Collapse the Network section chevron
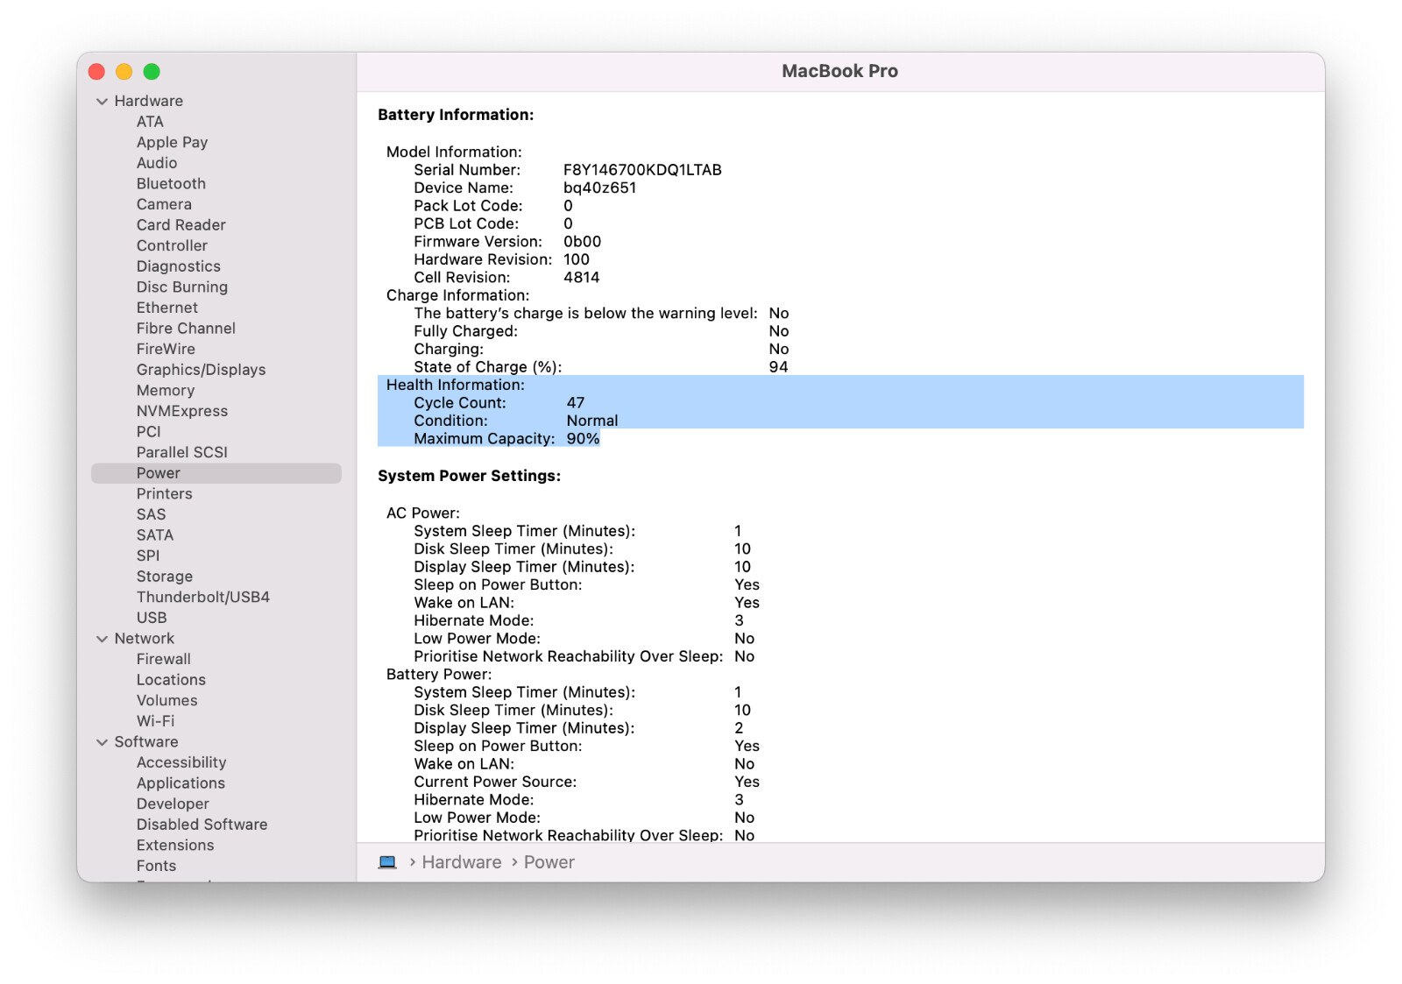The height and width of the screenshot is (984, 1402). point(103,639)
